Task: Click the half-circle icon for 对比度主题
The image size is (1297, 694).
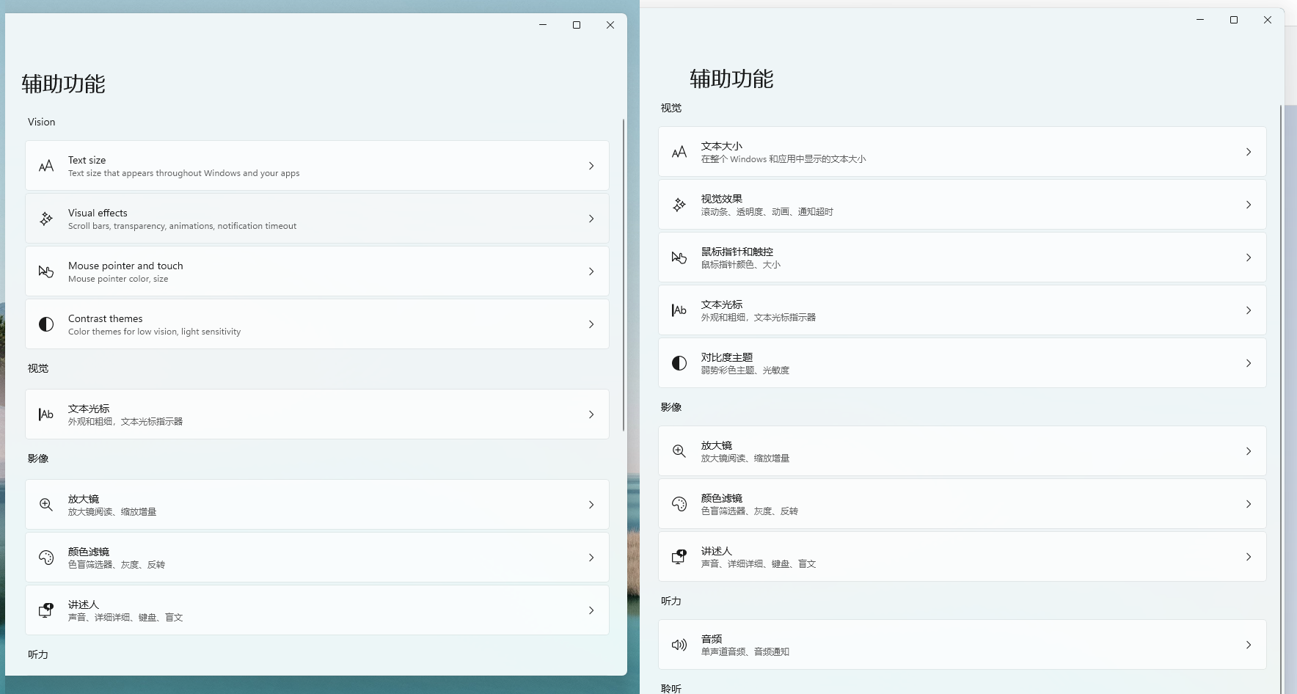Action: click(x=679, y=363)
